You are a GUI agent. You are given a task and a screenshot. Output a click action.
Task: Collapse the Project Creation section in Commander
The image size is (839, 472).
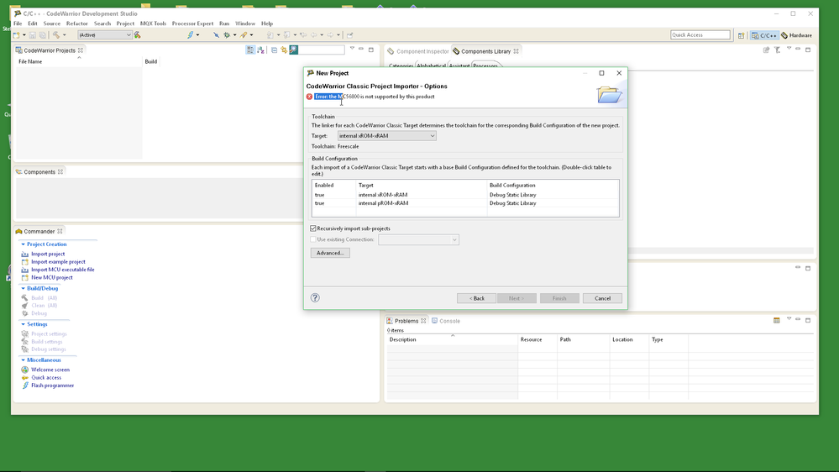pos(23,244)
